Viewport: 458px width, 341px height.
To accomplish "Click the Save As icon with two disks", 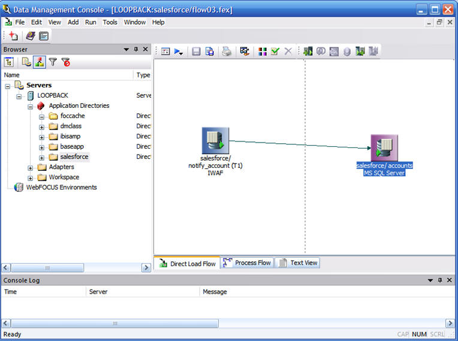I will [x=209, y=52].
